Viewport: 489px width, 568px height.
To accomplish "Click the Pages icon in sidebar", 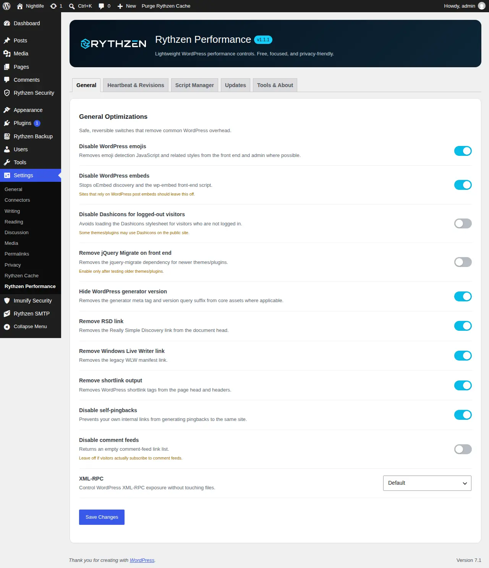I will point(7,67).
